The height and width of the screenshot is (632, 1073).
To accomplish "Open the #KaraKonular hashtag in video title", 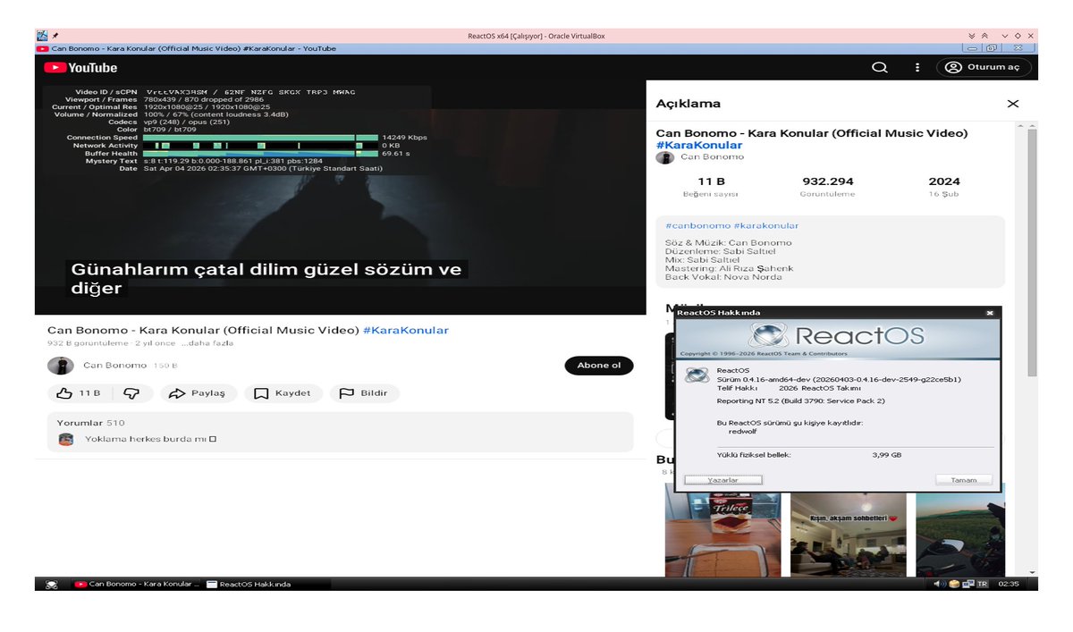I will point(406,330).
